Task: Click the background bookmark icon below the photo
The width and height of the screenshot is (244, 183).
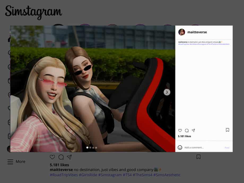Action: [198, 157]
